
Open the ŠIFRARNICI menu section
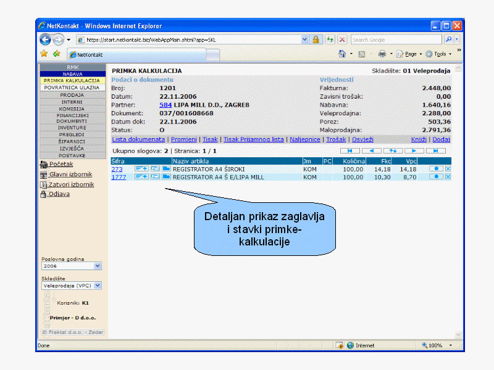coord(72,142)
